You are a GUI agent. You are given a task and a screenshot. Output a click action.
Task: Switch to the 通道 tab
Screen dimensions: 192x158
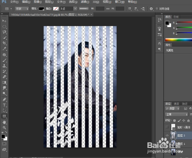(x=176, y=104)
